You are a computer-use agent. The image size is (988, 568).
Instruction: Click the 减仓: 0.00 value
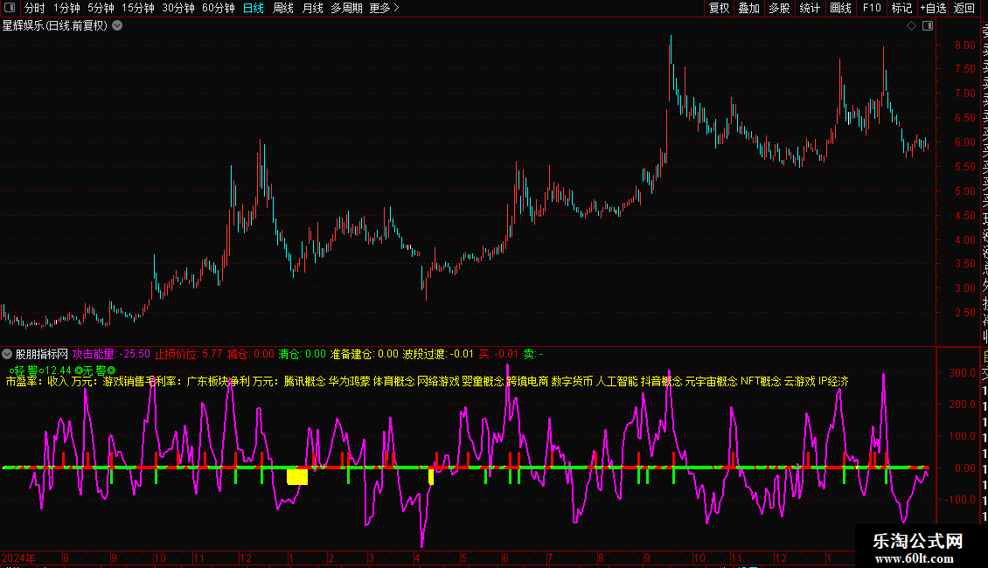tap(251, 355)
